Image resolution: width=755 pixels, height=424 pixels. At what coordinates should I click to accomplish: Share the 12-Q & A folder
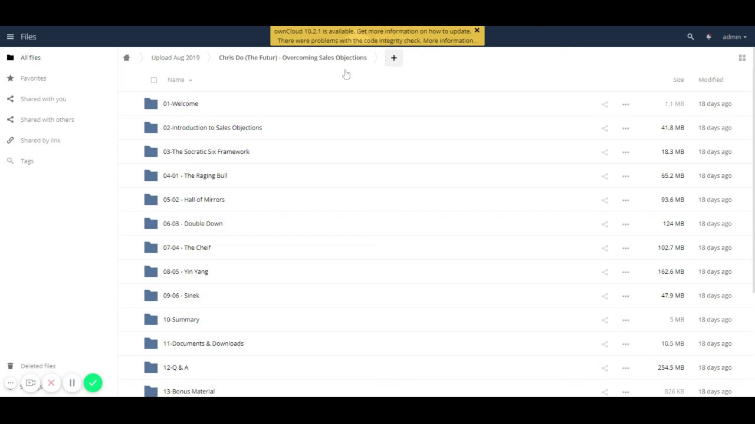(x=605, y=368)
